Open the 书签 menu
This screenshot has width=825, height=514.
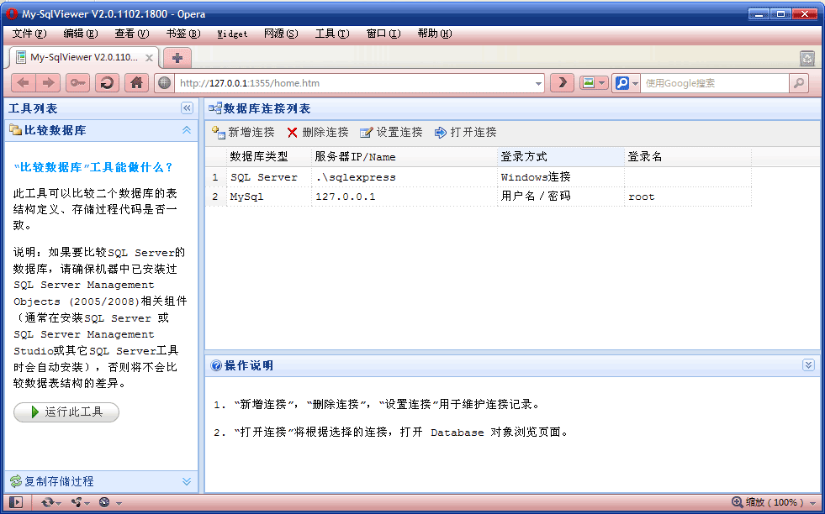tap(183, 34)
